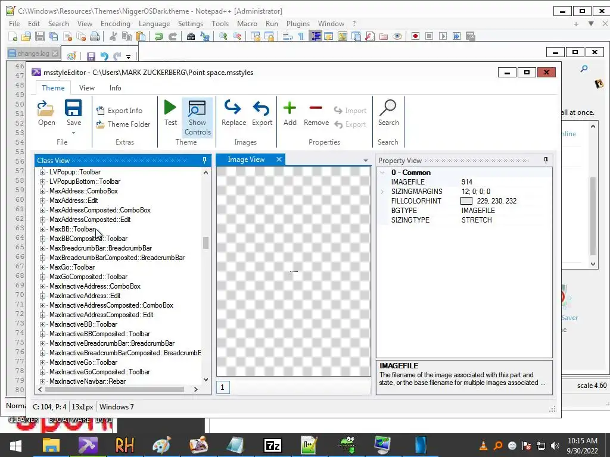Open File Explorer from the taskbar
The image size is (610, 457).
[51, 445]
